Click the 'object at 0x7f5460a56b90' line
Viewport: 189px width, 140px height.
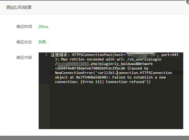[x=110, y=77]
